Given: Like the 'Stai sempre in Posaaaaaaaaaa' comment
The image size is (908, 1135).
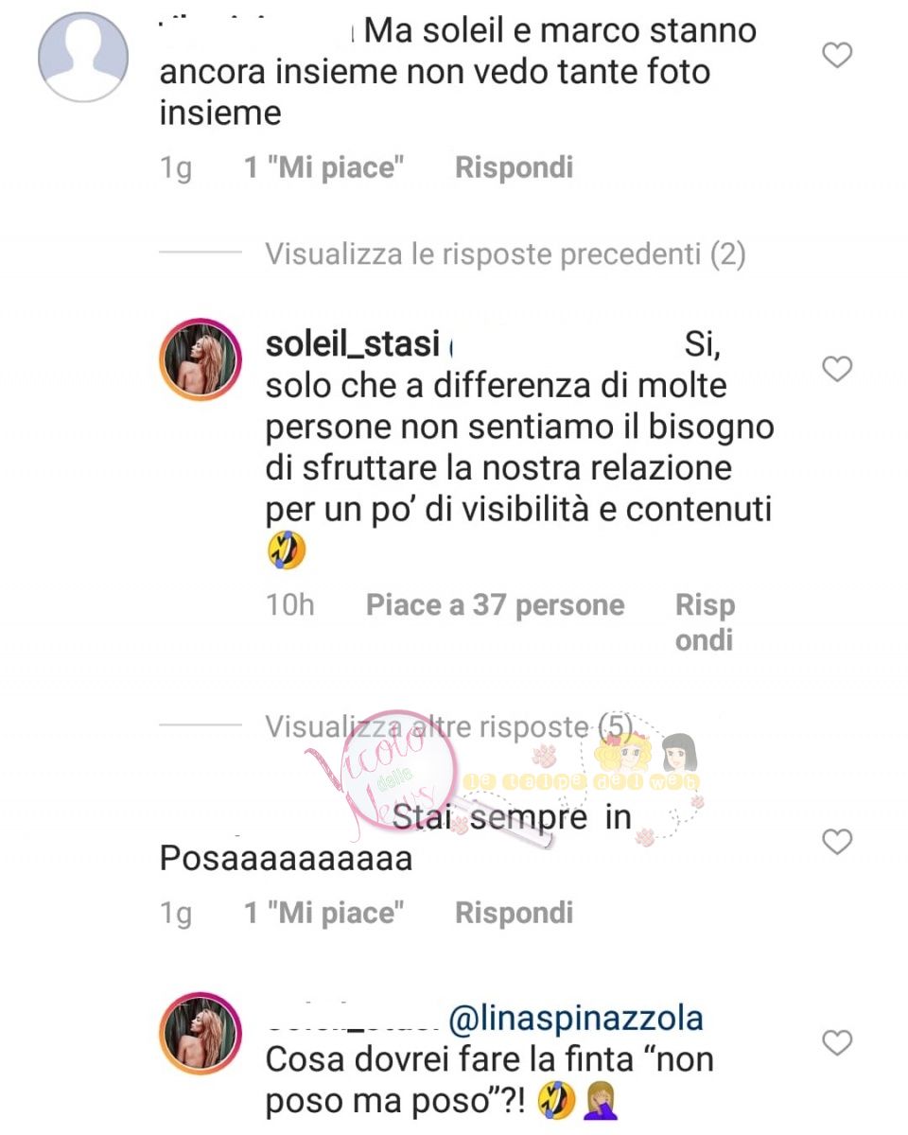Looking at the screenshot, I should 837,841.
